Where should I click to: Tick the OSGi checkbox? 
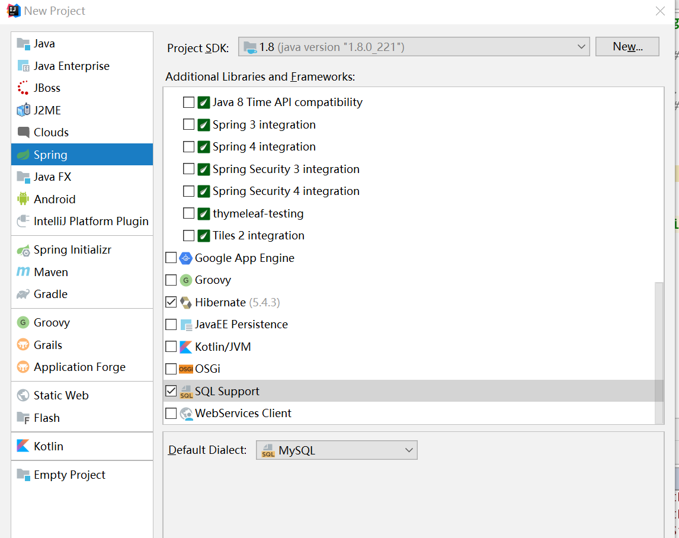click(171, 369)
